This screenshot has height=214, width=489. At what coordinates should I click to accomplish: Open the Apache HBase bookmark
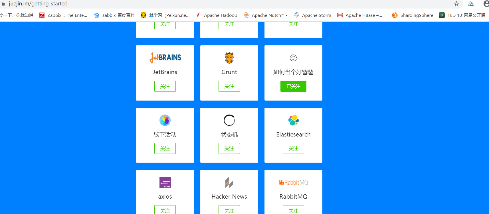[359, 15]
